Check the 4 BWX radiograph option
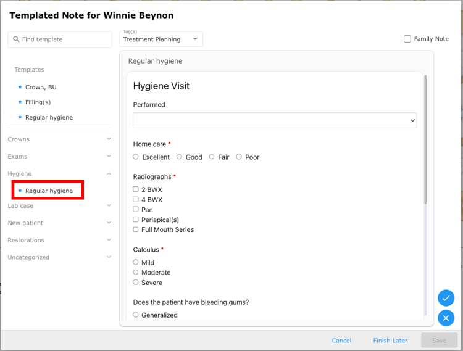 click(136, 199)
